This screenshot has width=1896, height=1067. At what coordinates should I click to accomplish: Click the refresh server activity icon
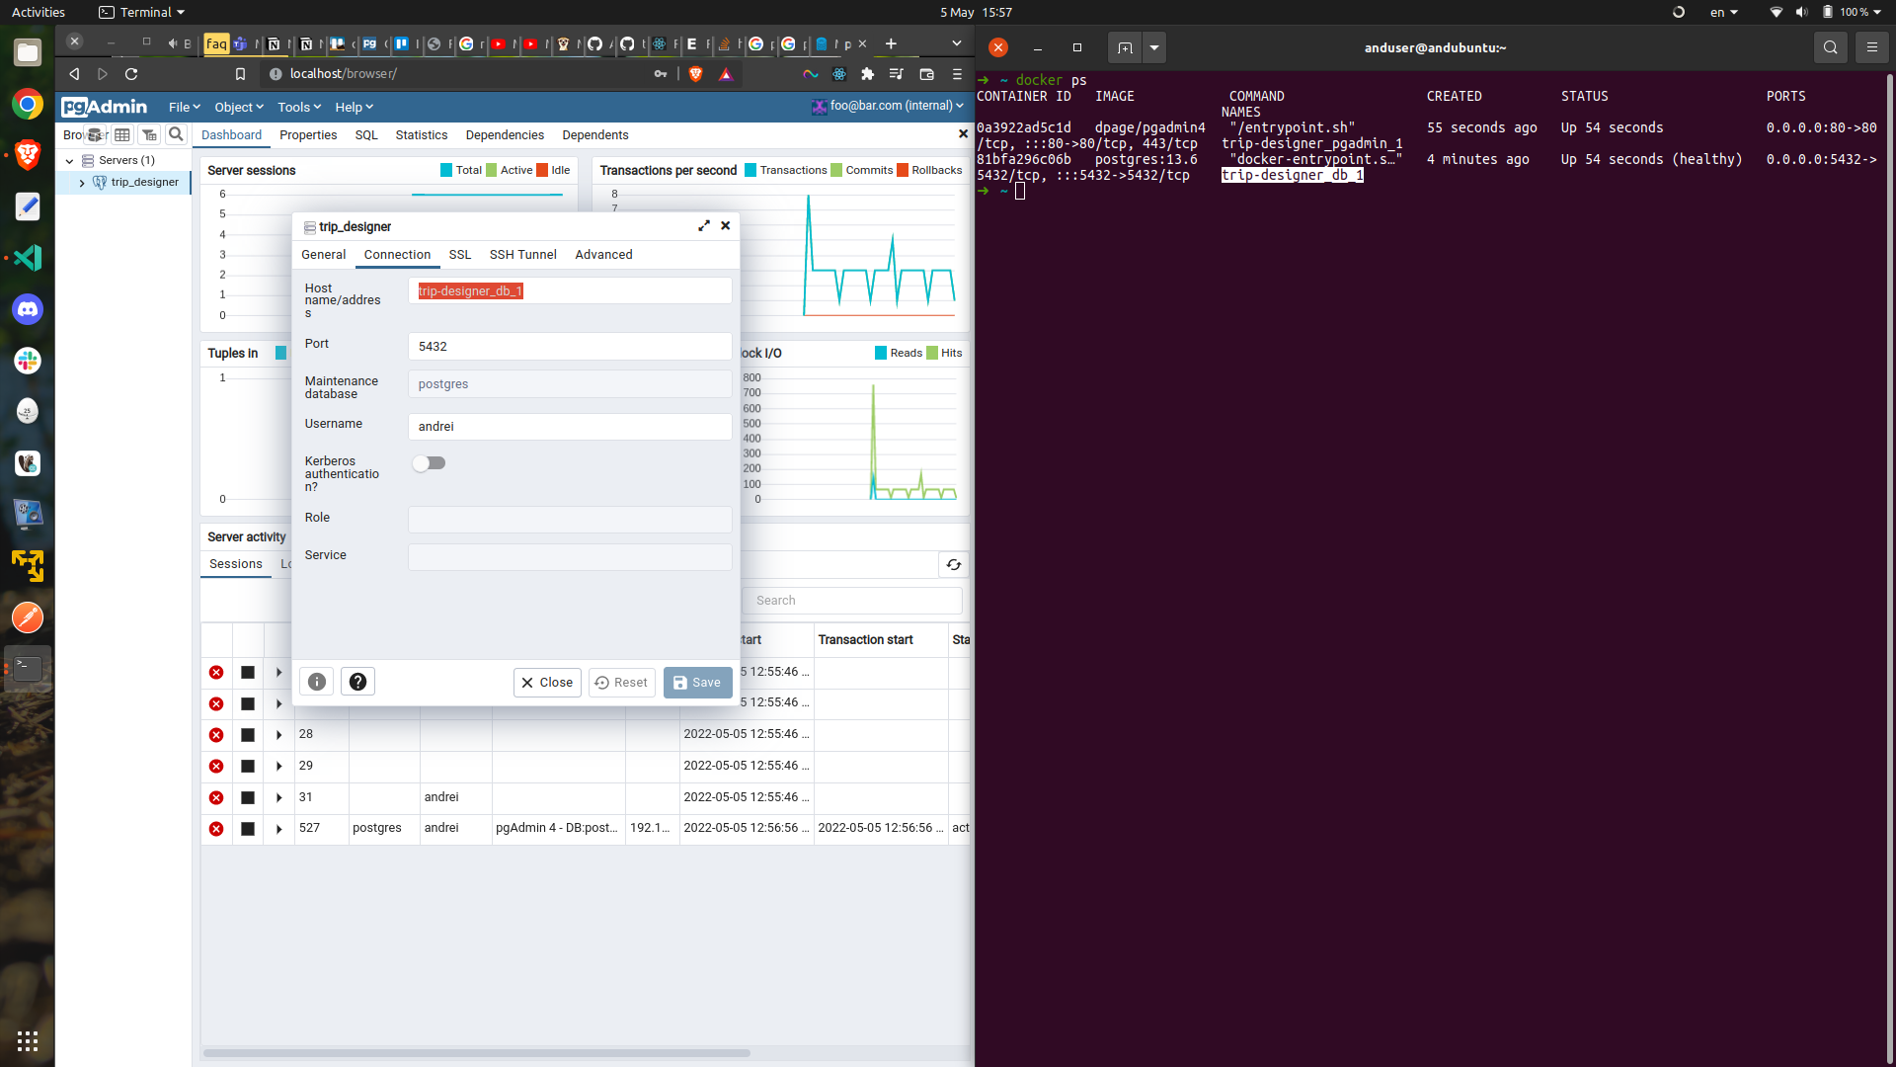coord(953,564)
